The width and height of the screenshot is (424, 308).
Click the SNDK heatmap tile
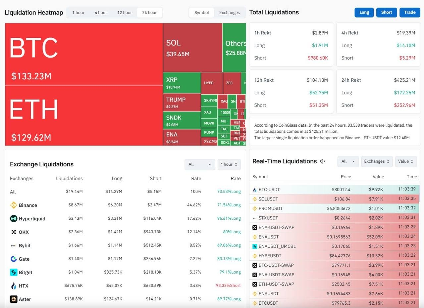[182, 120]
